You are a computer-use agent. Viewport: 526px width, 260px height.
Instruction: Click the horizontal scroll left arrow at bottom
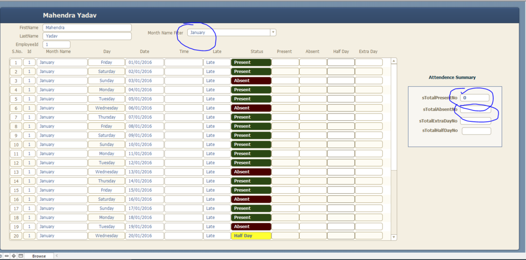[x=56, y=256]
